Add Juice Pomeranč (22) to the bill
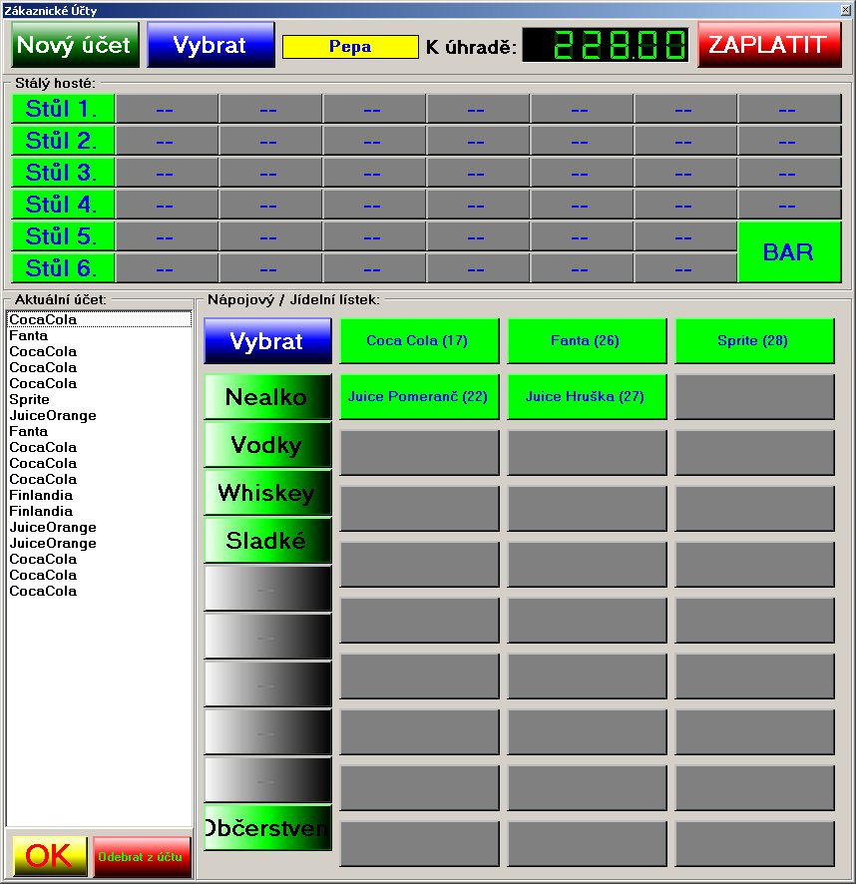The height and width of the screenshot is (884, 856). 419,396
